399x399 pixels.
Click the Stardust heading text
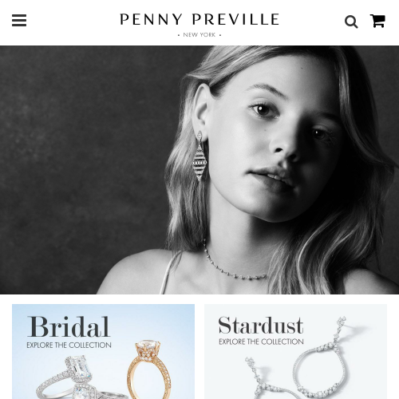click(261, 326)
